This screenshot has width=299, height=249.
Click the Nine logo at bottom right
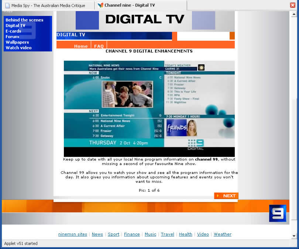click(x=278, y=213)
